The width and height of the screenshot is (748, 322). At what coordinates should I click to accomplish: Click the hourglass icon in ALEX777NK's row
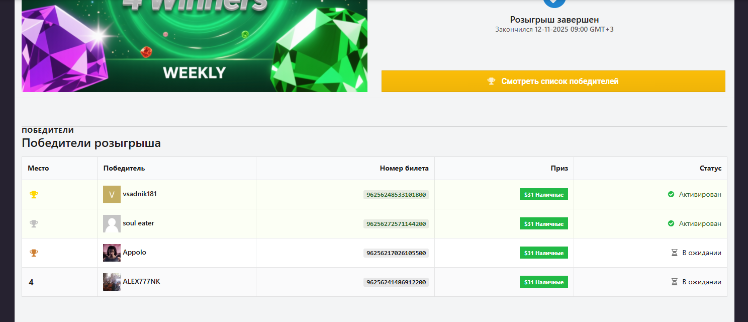675,282
